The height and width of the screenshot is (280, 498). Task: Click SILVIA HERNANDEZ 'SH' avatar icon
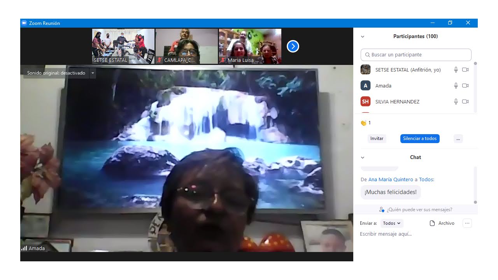[365, 101]
